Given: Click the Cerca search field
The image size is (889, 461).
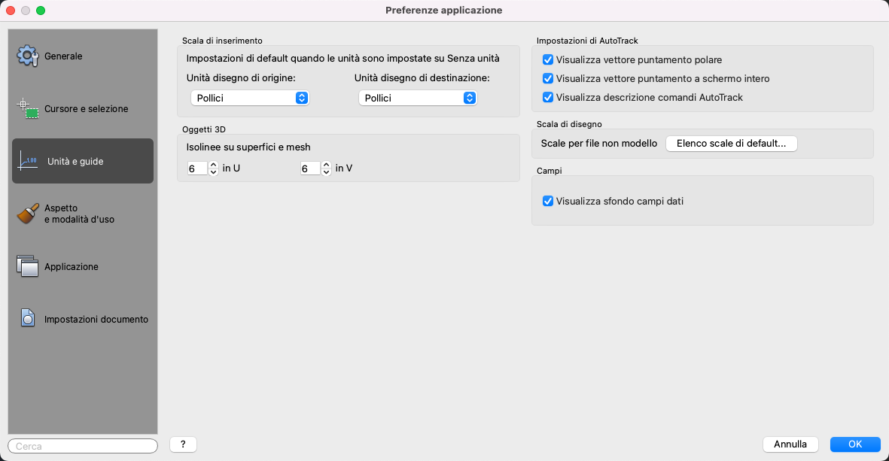Looking at the screenshot, I should coord(83,446).
